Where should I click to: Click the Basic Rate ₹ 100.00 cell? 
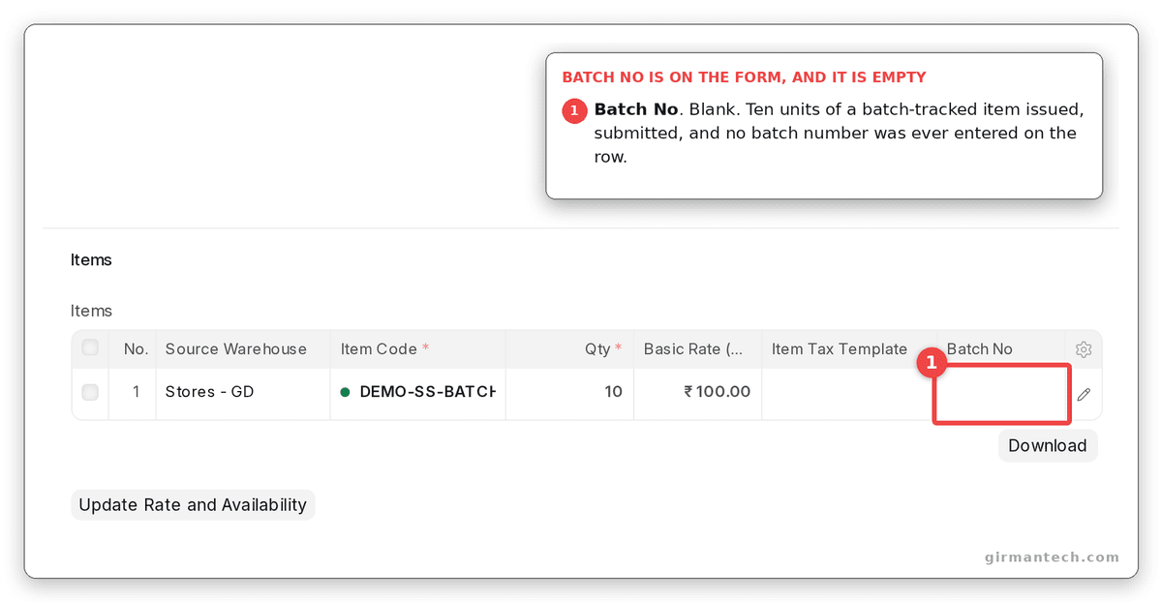point(697,393)
